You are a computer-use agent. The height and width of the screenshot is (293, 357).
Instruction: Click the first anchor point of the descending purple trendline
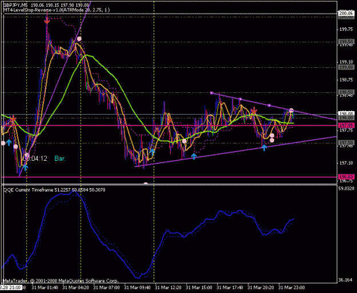(x=211, y=93)
